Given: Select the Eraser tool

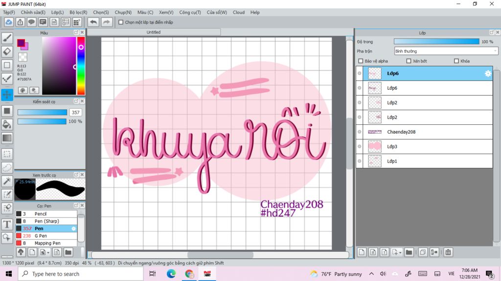Looking at the screenshot, I should [x=7, y=51].
